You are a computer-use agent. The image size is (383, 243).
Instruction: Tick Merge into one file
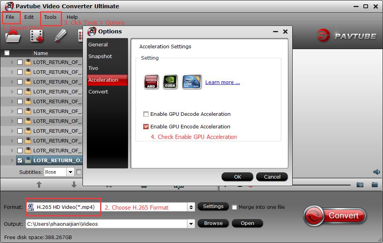234,207
